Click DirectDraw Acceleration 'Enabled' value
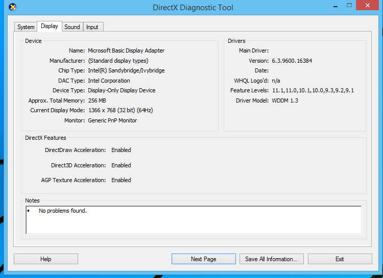Screen dimensions: 383x278 121,150
